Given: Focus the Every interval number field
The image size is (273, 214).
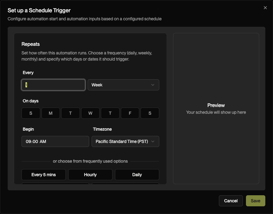Looking at the screenshot, I should point(53,85).
